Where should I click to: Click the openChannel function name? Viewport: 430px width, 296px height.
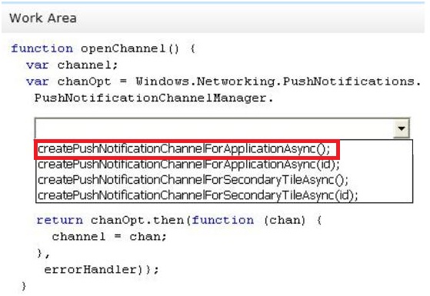(123, 48)
